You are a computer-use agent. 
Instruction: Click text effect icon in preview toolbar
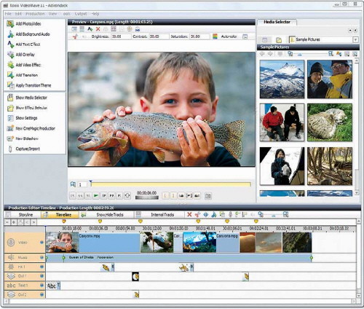click(90, 29)
